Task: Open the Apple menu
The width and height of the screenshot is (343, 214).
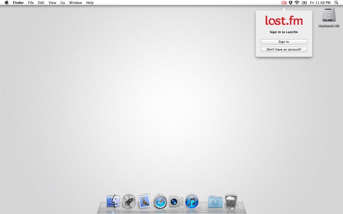Action: tap(6, 3)
